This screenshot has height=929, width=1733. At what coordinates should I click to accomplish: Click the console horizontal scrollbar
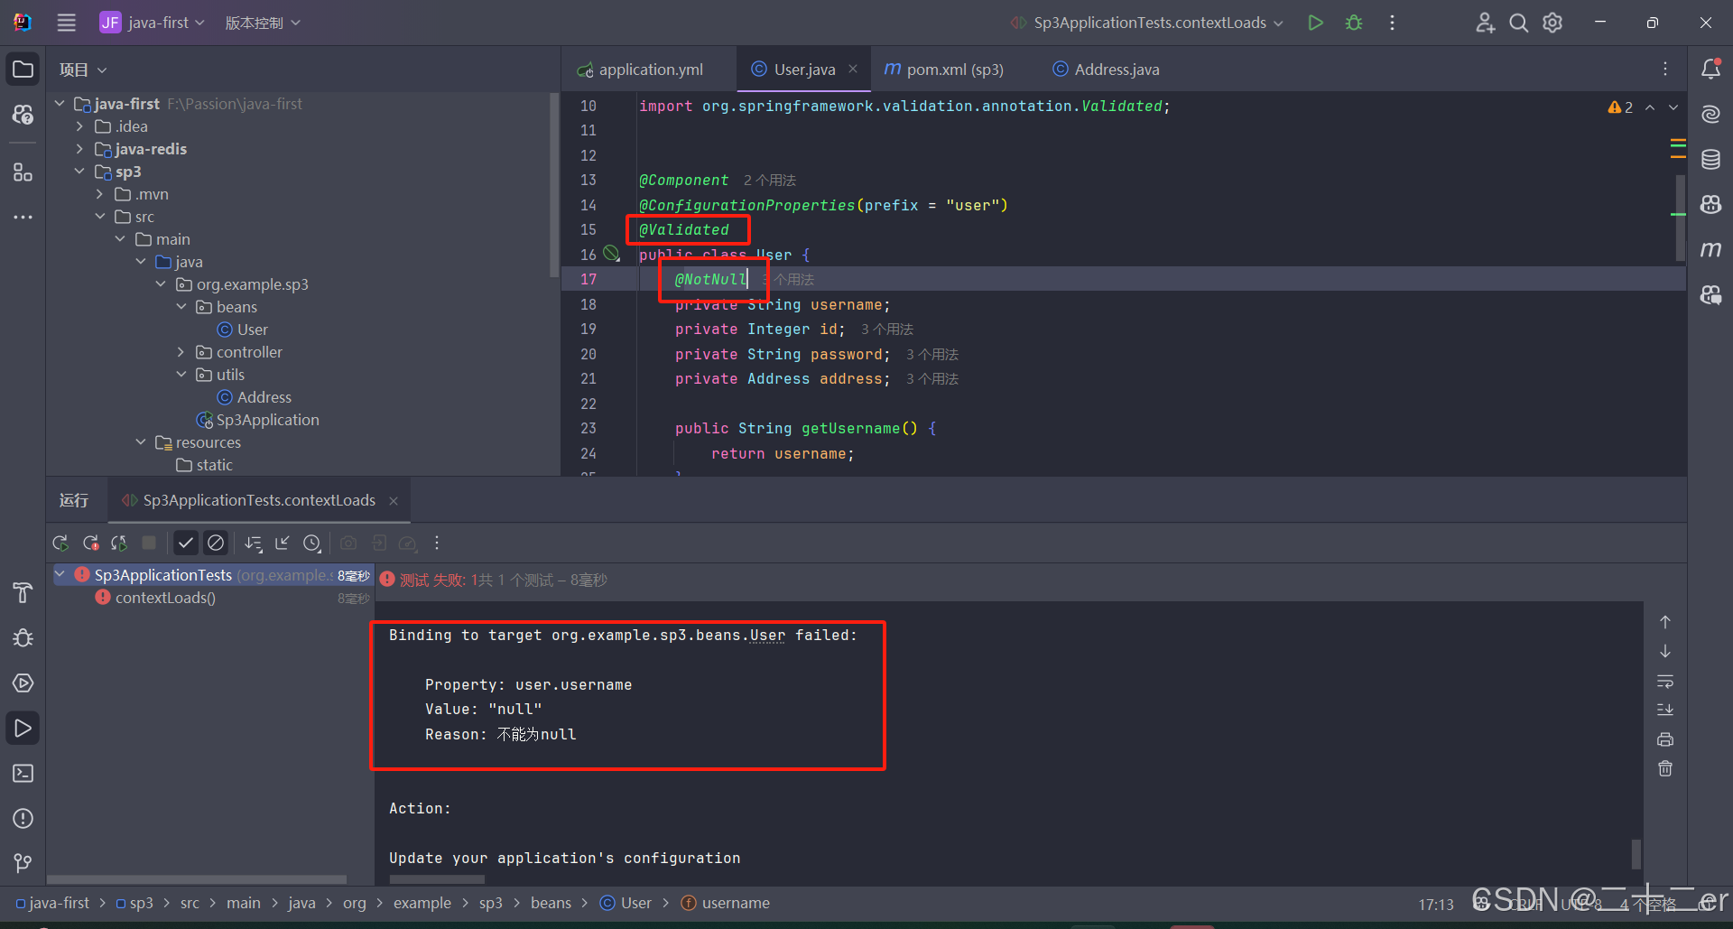point(437,879)
